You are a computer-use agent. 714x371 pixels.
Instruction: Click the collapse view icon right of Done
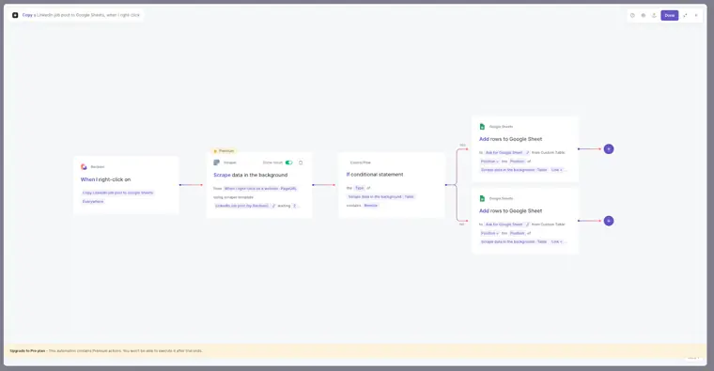click(685, 15)
